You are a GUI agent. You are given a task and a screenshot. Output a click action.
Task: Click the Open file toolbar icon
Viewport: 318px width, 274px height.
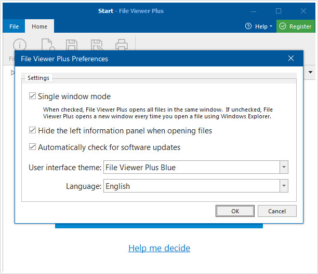(48, 44)
